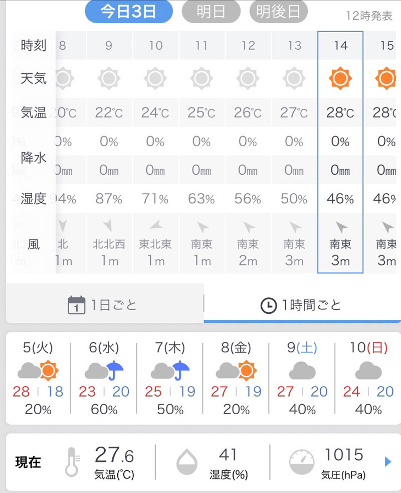Viewport: 401px width, 493px height.
Task: Switch to 1時間ごと hourly view
Action: 302,305
